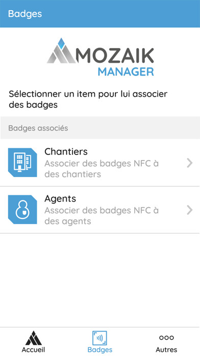Select the Badges tab label
This screenshot has width=200, height=356.
[x=100, y=350]
